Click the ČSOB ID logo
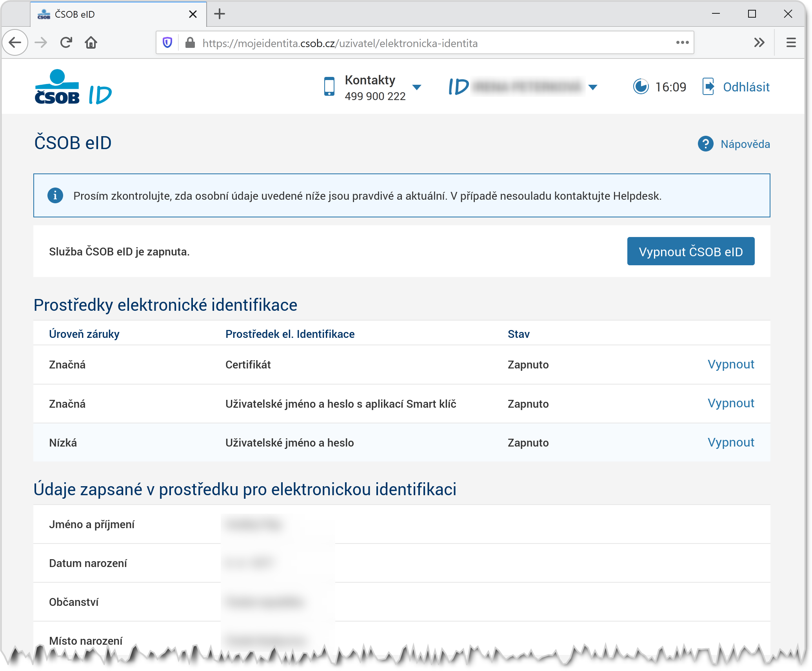 (73, 87)
